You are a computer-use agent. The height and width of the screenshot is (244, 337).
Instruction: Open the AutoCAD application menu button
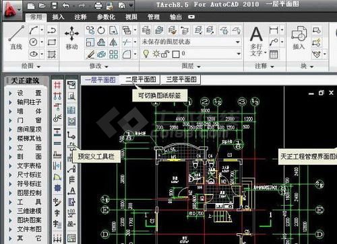[11, 11]
